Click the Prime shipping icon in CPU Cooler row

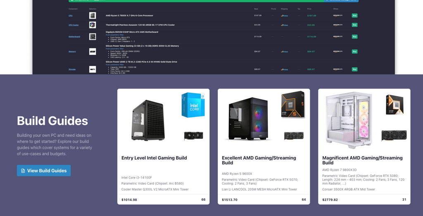click(x=284, y=25)
